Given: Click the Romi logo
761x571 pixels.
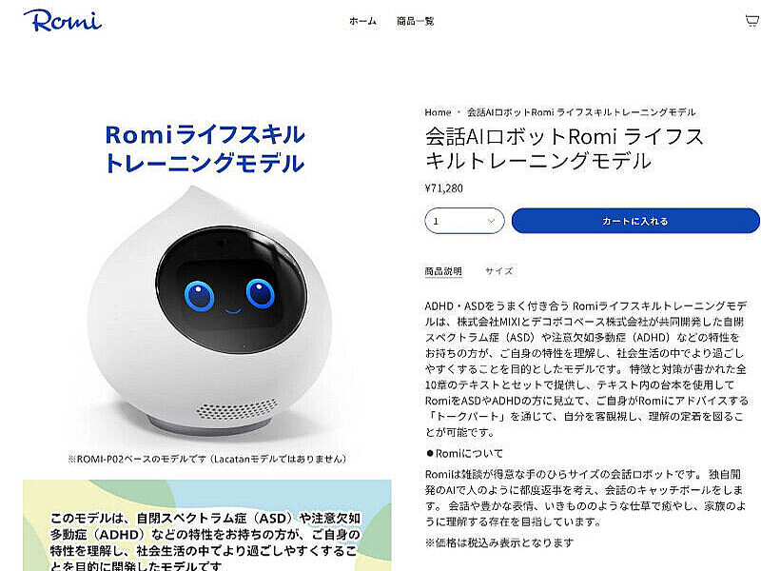Looking at the screenshot, I should [x=63, y=20].
